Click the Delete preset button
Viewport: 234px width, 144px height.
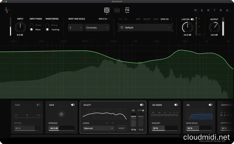coord(147,19)
